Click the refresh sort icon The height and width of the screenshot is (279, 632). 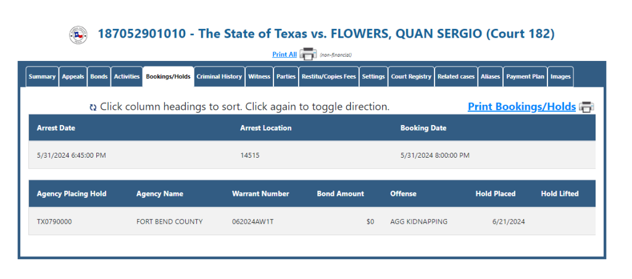tap(93, 107)
